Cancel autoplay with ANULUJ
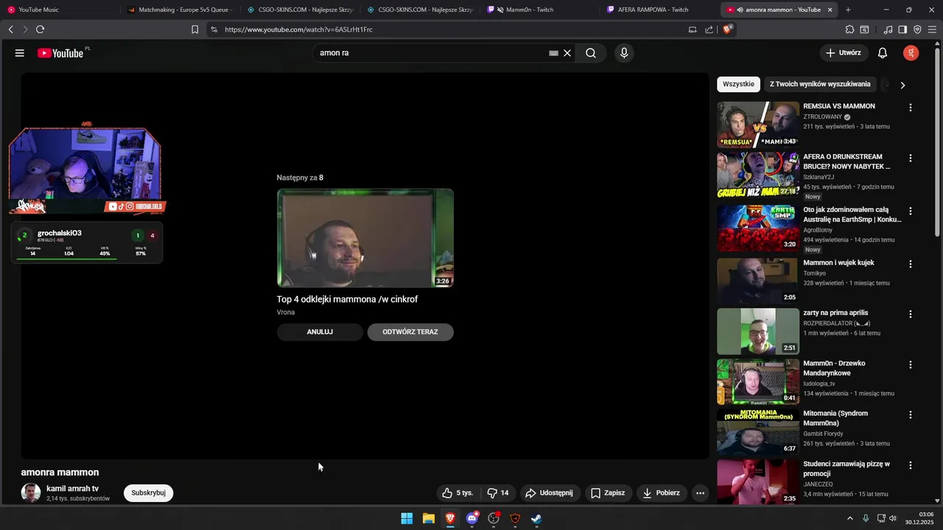The width and height of the screenshot is (943, 530). click(320, 332)
